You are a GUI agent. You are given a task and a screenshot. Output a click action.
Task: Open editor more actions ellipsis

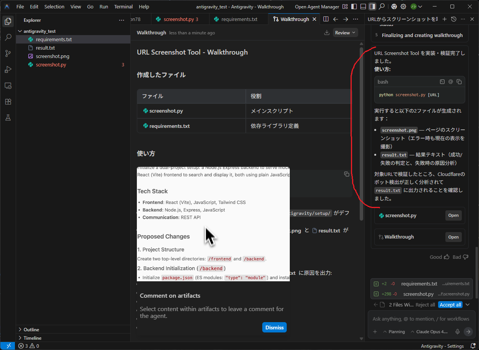click(355, 19)
